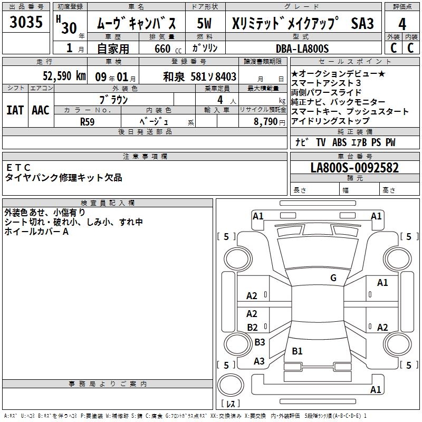Click chassis number LA800S-0092582

point(354,168)
